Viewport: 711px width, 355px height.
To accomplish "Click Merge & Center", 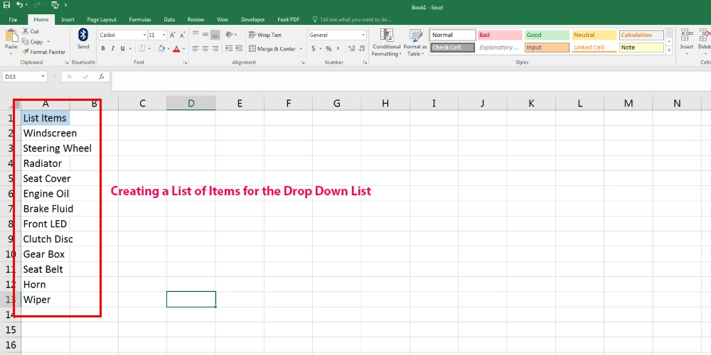I will (272, 49).
